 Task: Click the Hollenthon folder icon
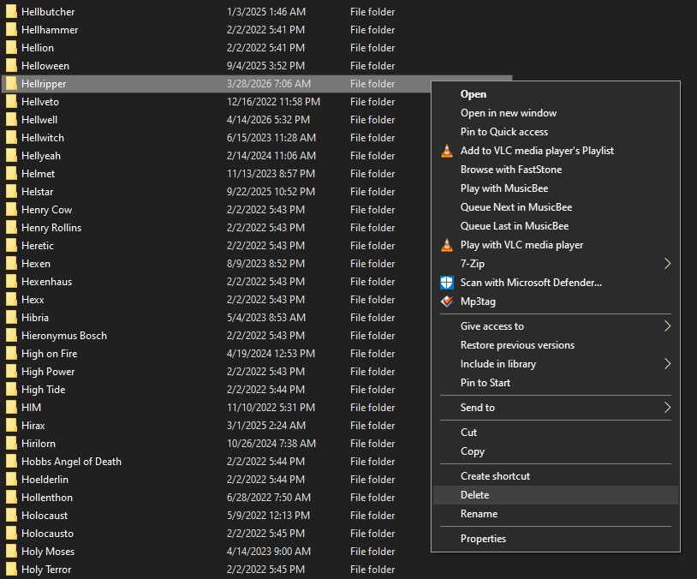click(11, 498)
